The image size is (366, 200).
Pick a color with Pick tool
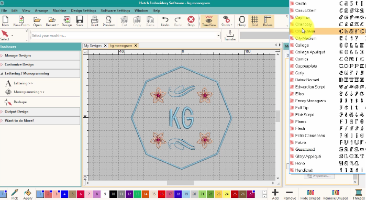(15, 194)
